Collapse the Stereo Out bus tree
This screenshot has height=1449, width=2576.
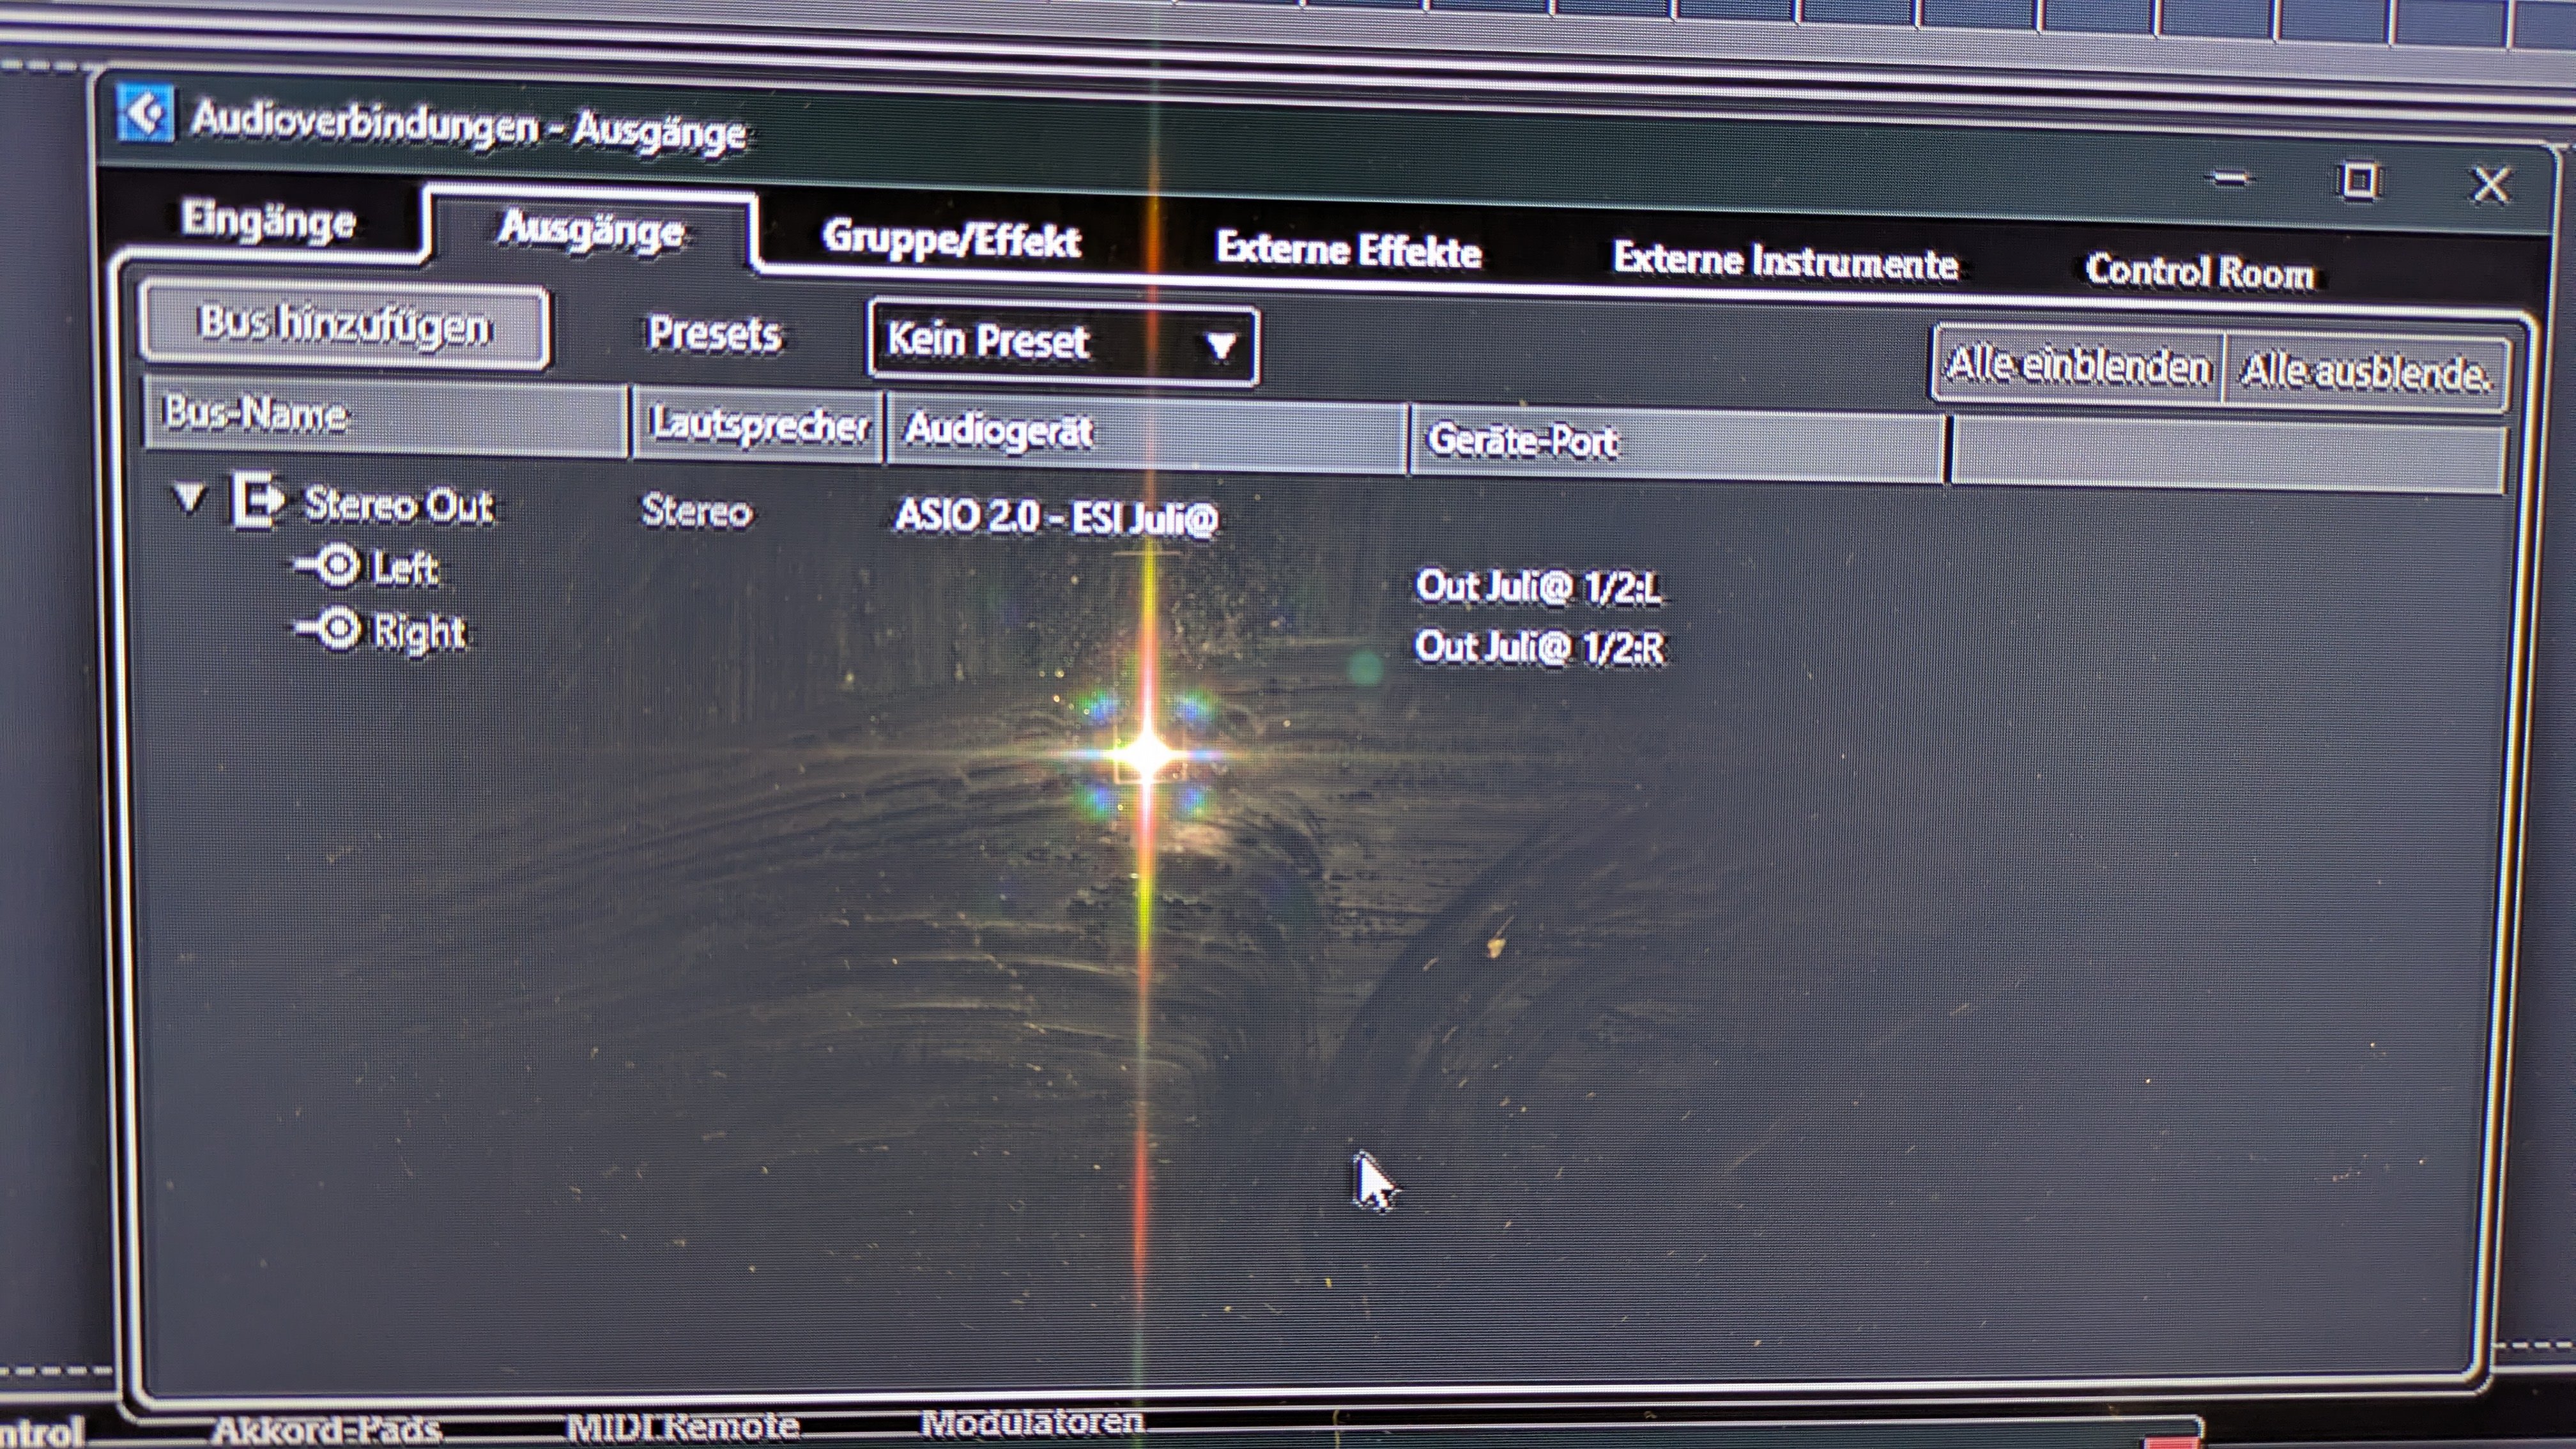tap(189, 497)
